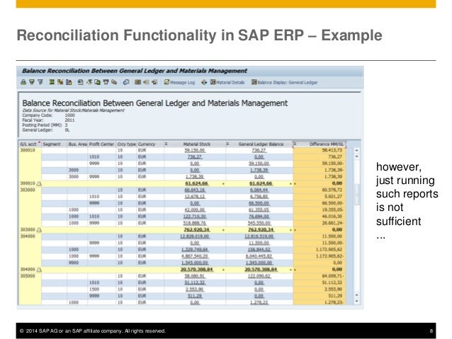The width and height of the screenshot is (452, 339).
Task: Click the colored icon left of Material Details
Action: [x=204, y=82]
